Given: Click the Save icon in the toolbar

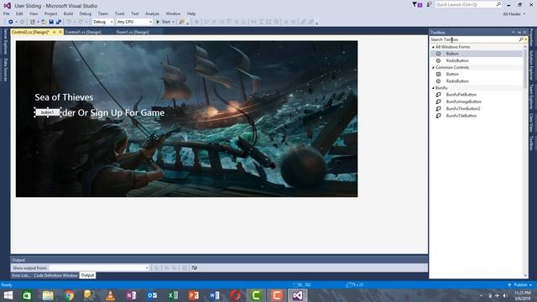Looking at the screenshot, I should pyautogui.click(x=51, y=22).
